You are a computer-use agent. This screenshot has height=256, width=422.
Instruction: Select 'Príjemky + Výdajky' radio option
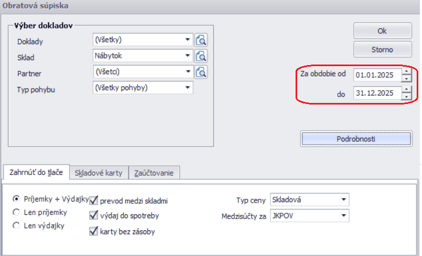point(16,198)
